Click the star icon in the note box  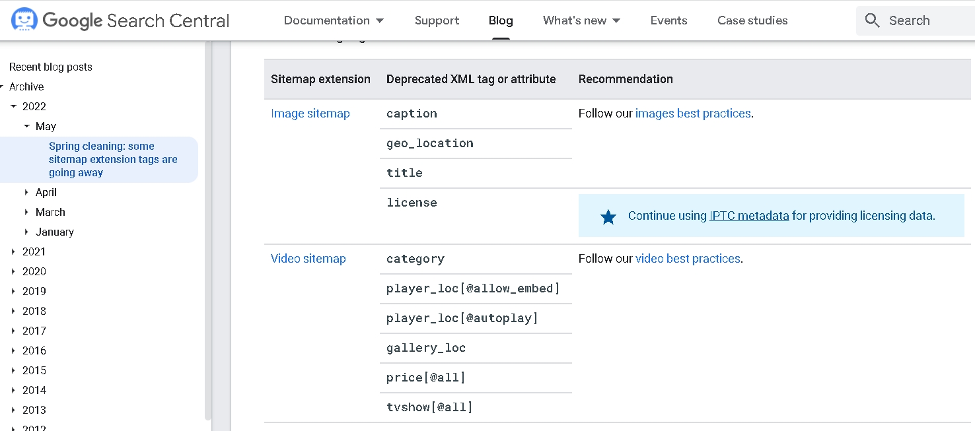pos(608,216)
